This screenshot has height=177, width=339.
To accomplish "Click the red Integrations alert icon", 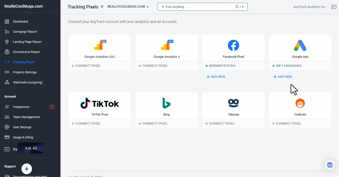I will [x=52, y=107].
